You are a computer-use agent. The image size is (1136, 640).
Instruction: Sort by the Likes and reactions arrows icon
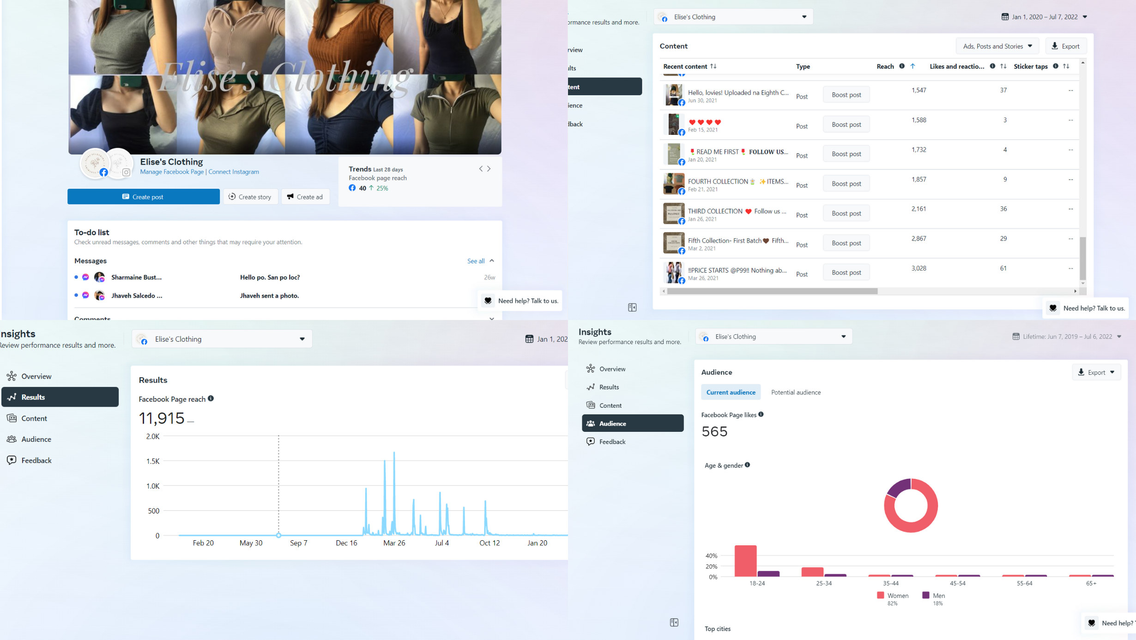point(1003,66)
